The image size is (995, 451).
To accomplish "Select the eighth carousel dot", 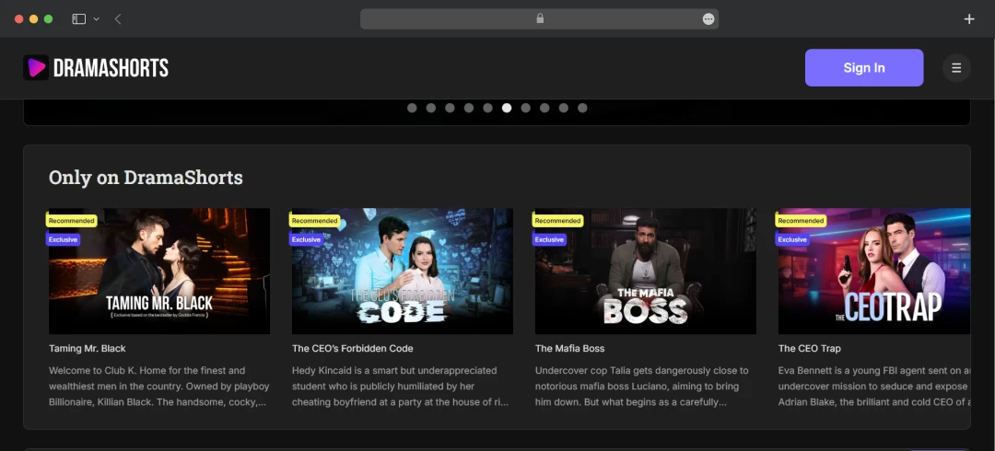I will 544,108.
